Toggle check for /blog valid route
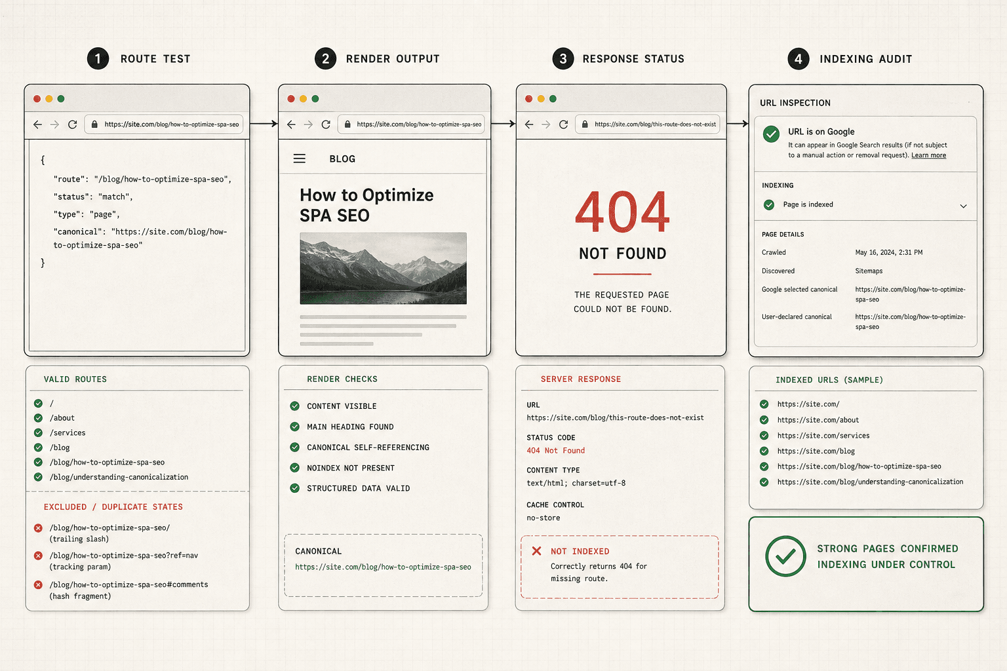Screen dimensions: 1007x671 38,448
